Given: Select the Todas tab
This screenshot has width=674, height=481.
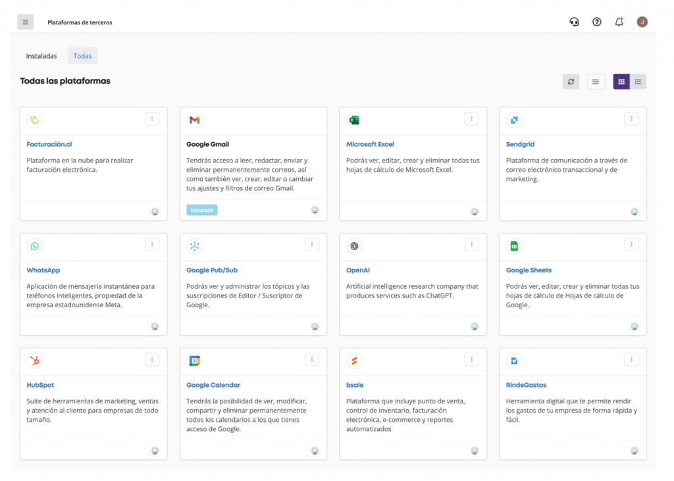Looking at the screenshot, I should click(x=82, y=56).
